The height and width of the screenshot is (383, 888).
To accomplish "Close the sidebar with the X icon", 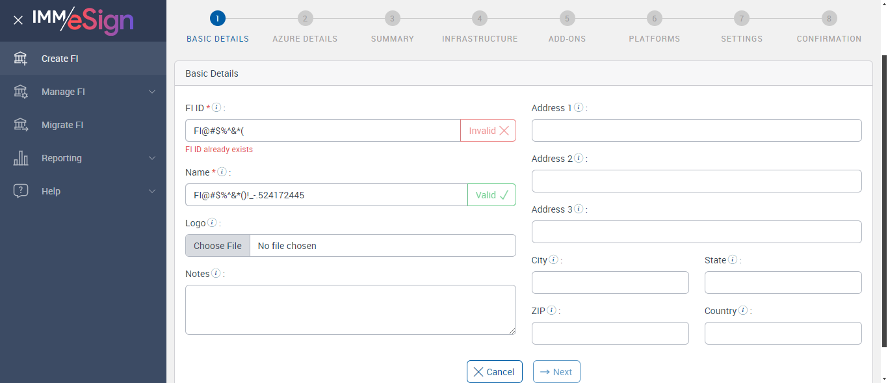I will (x=18, y=20).
